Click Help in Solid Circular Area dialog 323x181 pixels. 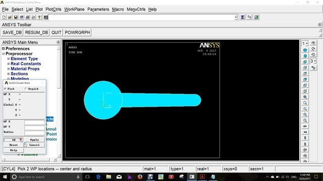click(14, 150)
